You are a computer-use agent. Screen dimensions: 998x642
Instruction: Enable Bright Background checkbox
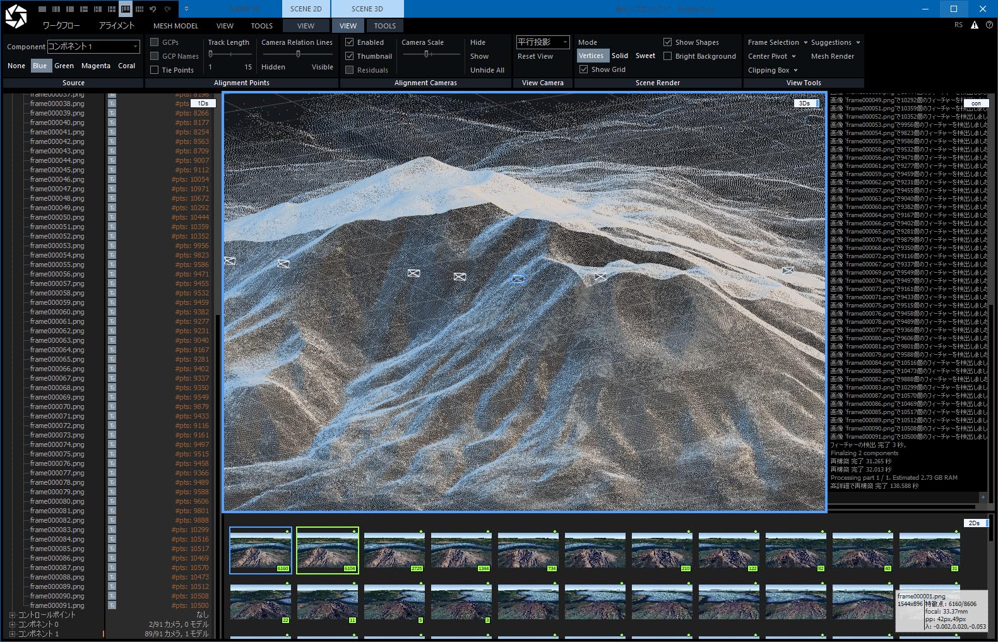tap(668, 56)
